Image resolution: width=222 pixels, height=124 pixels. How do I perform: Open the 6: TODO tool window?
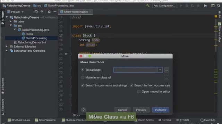coord(183,120)
